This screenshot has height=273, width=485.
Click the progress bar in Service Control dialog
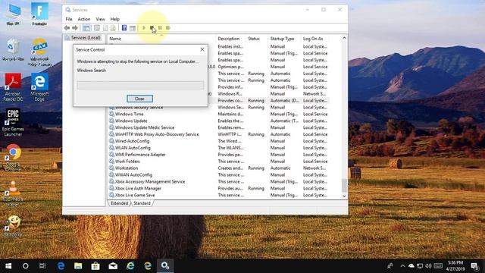(x=140, y=85)
